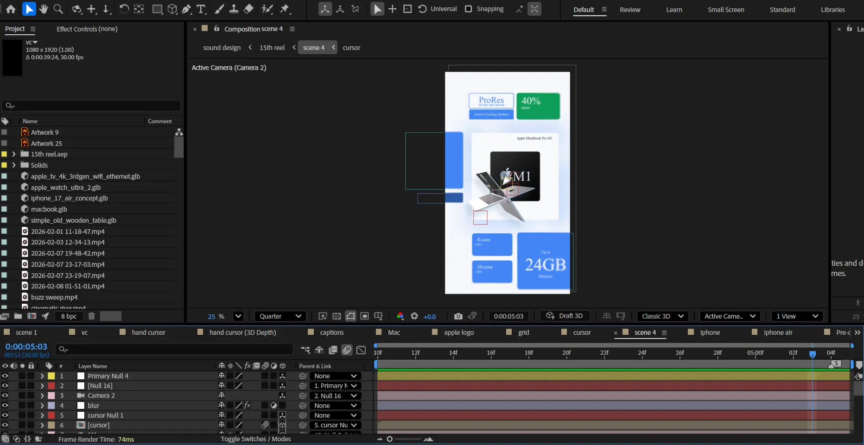This screenshot has height=445, width=864.
Task: Select the Zoom tool in toolbar
Action: tap(58, 9)
